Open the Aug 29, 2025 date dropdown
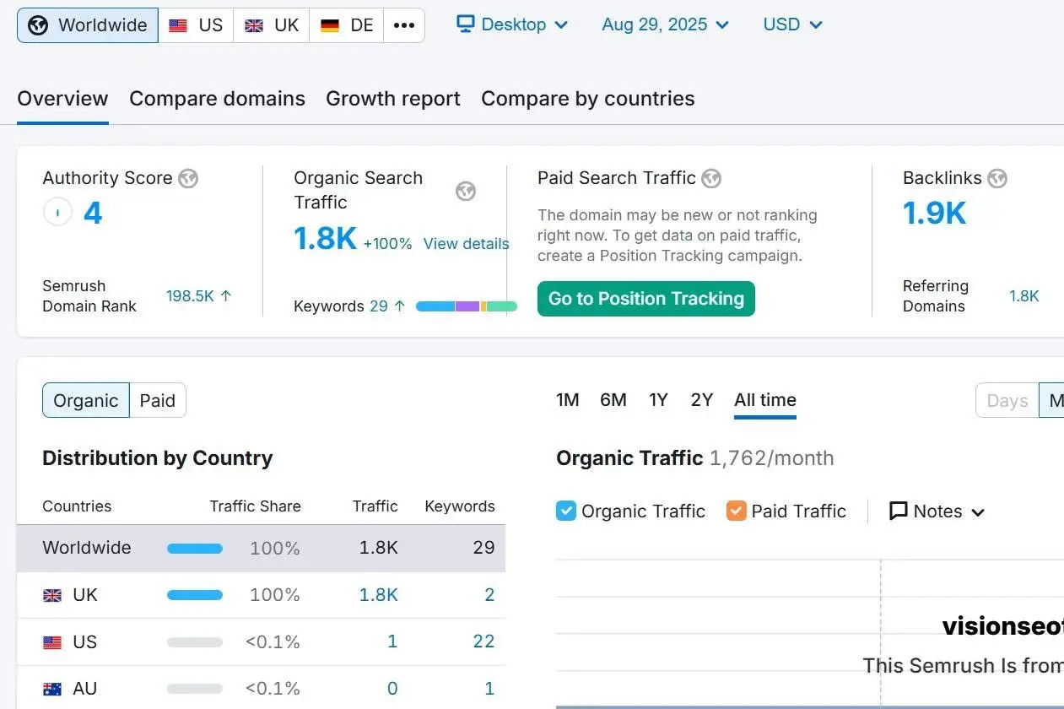Image resolution: width=1064 pixels, height=709 pixels. [x=665, y=24]
